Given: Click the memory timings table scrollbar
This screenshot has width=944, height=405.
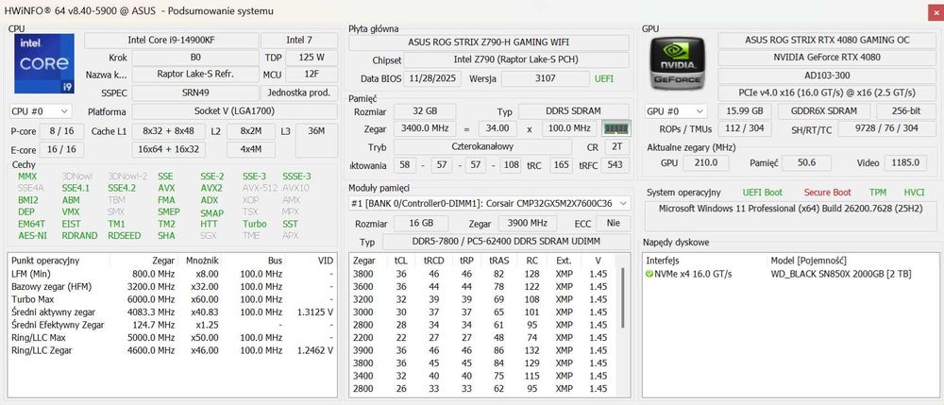Looking at the screenshot, I should 622,298.
